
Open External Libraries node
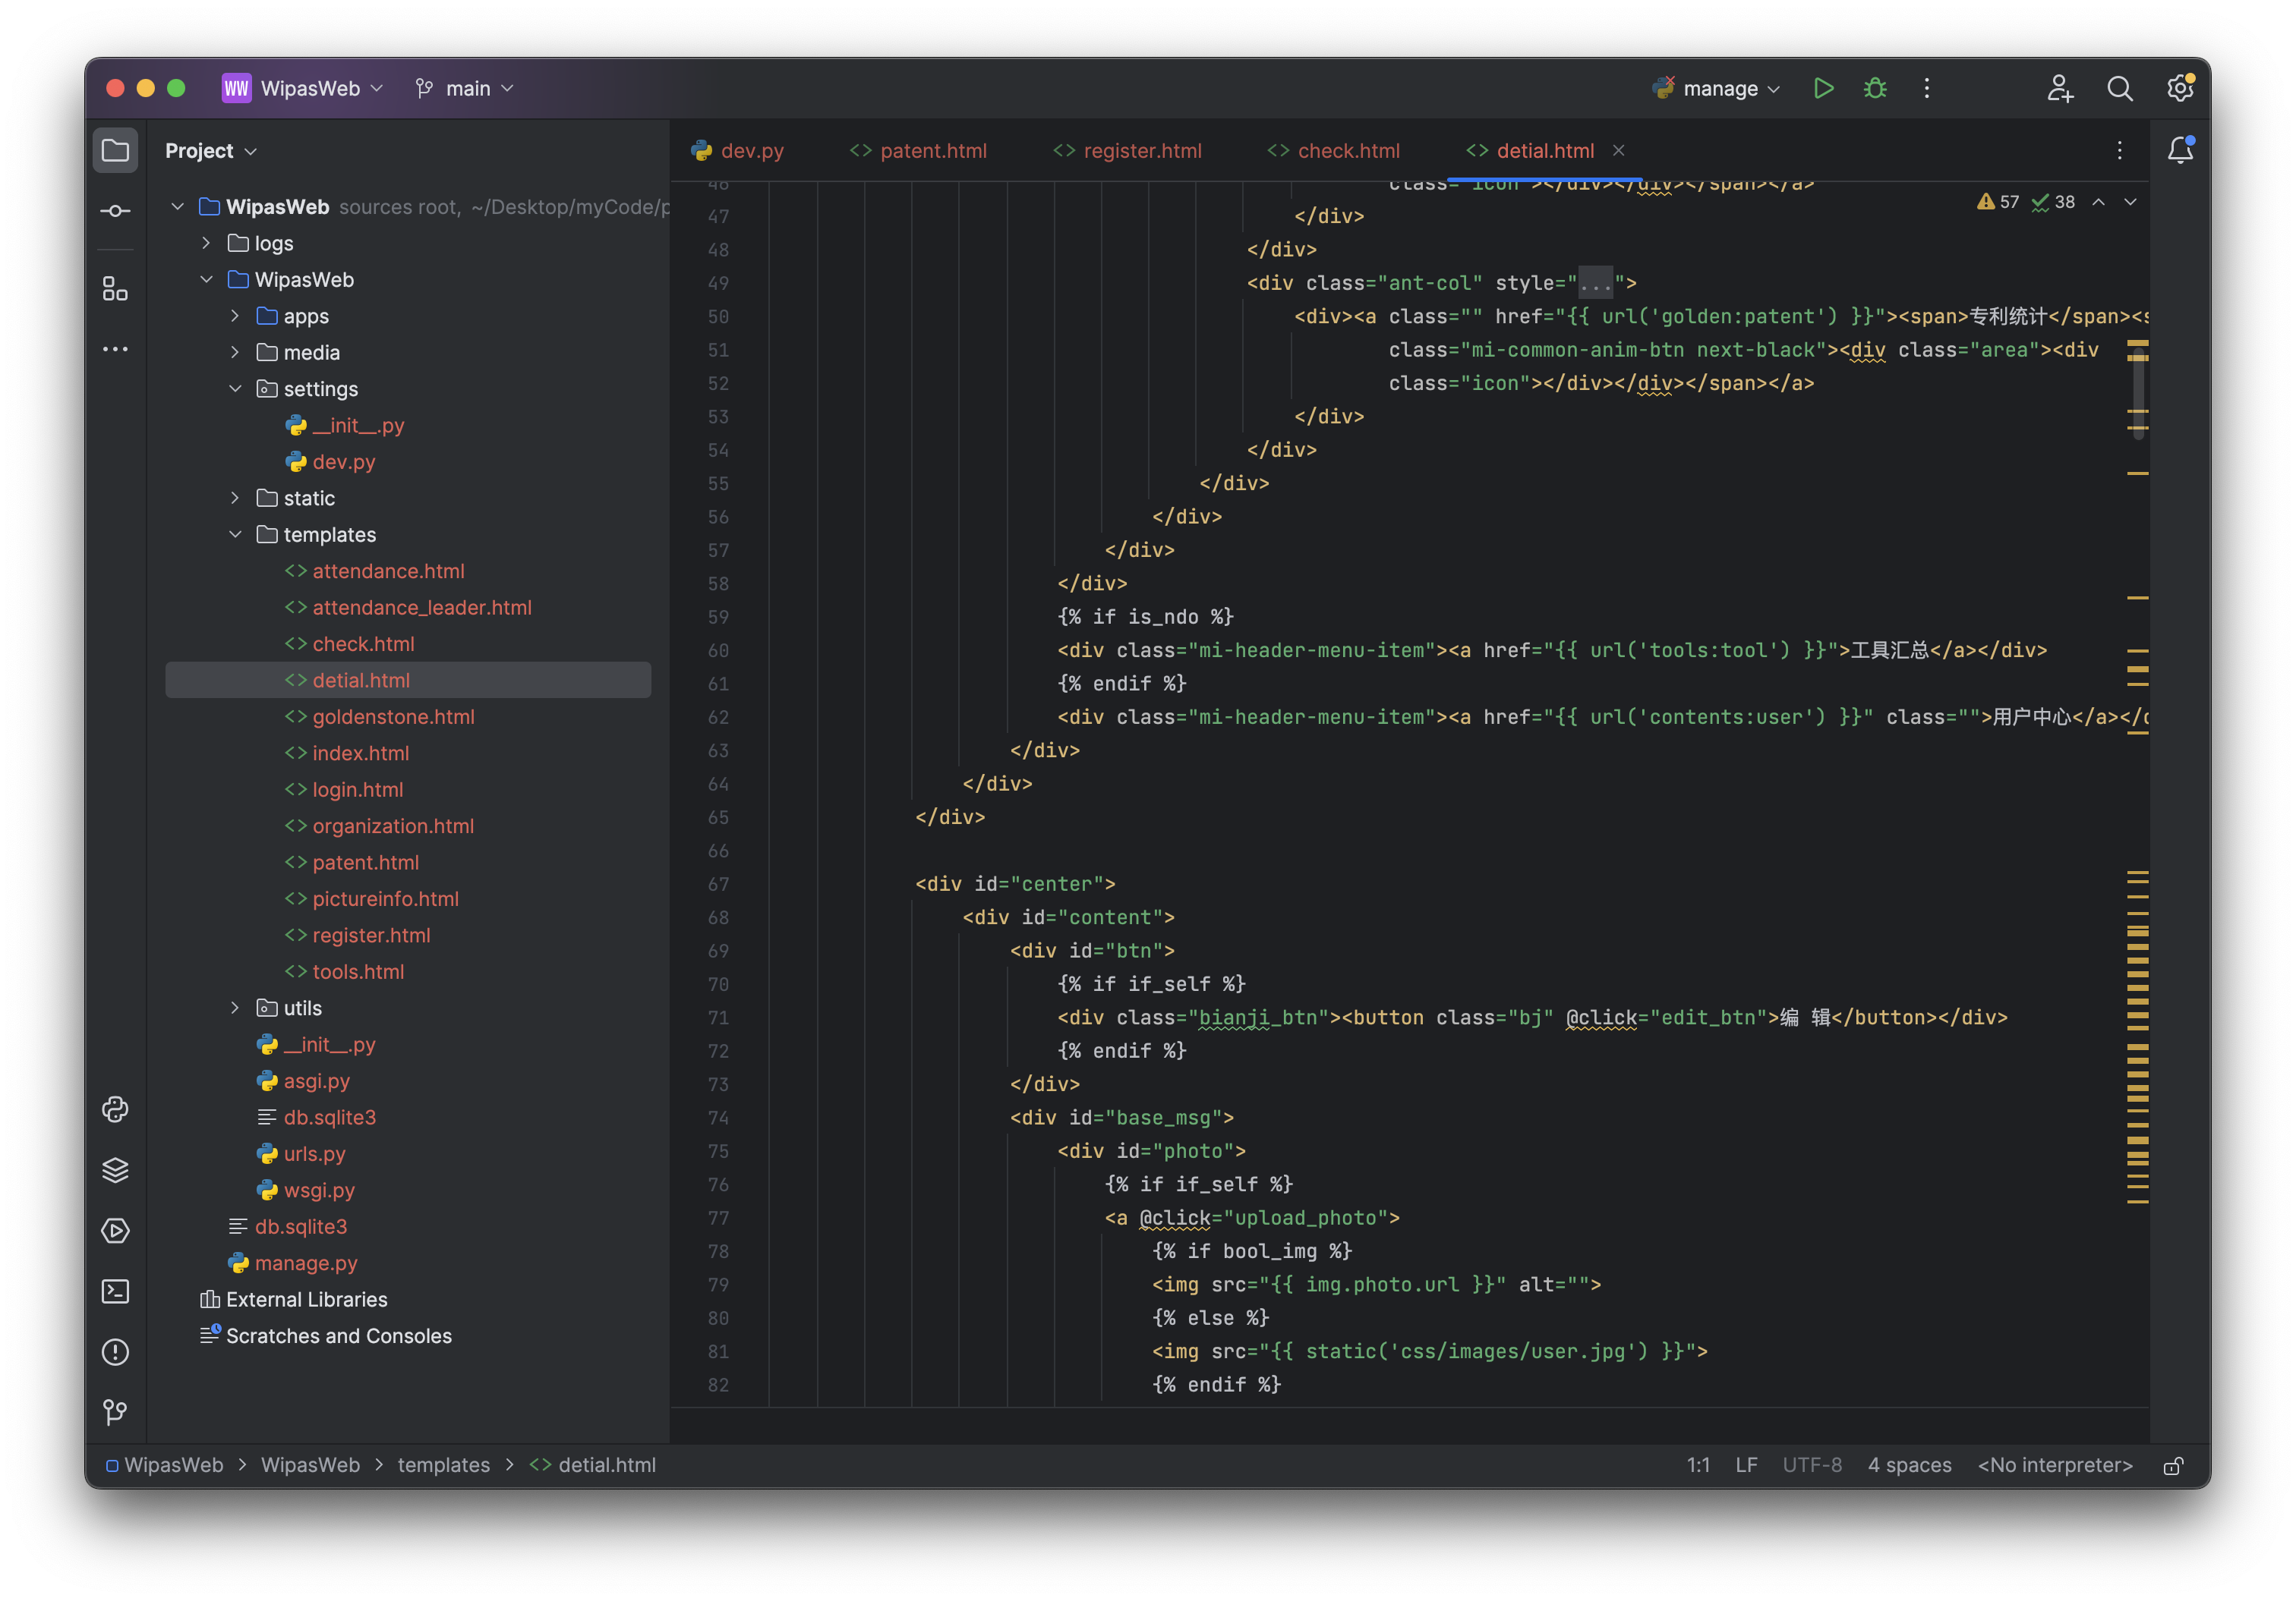[x=294, y=1299]
